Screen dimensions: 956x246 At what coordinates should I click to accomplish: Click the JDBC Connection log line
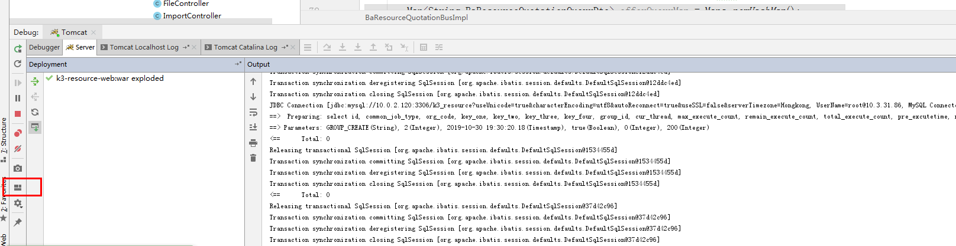pos(613,105)
